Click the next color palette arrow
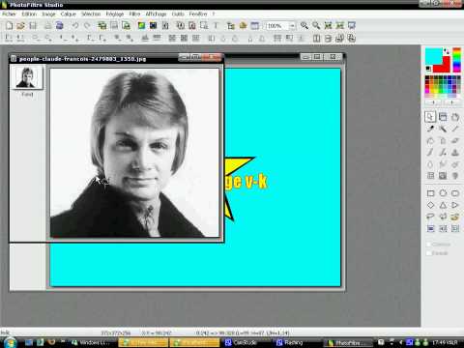The width and height of the screenshot is (464, 348). coord(451,102)
